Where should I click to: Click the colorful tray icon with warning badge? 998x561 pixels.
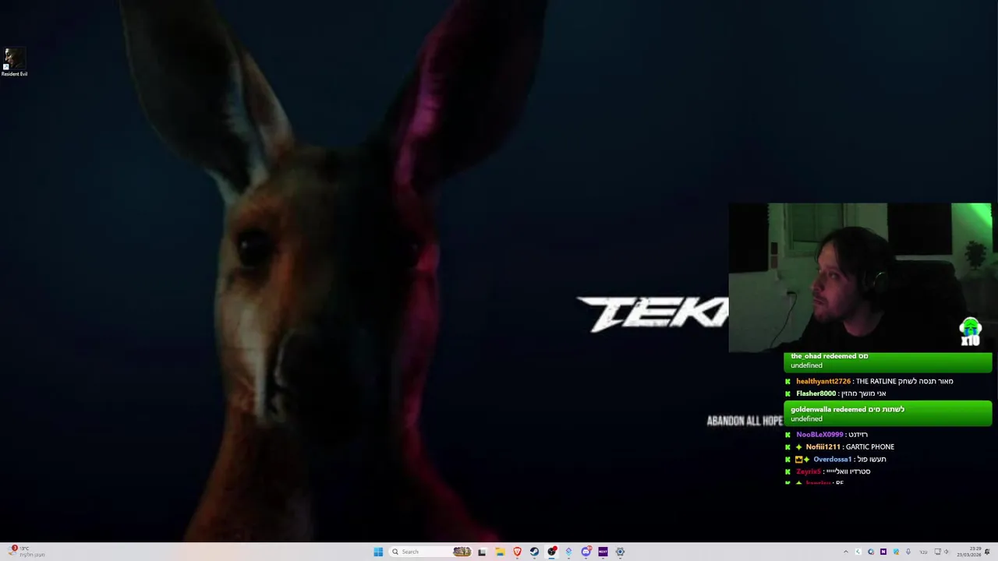pos(896,552)
